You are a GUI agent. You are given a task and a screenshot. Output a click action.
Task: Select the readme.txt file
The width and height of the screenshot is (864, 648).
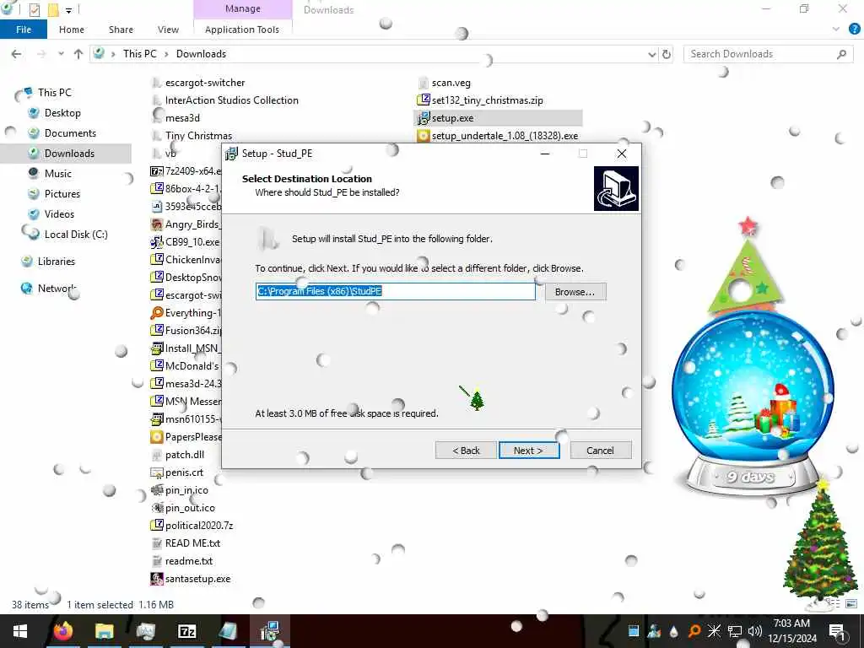pyautogui.click(x=188, y=561)
